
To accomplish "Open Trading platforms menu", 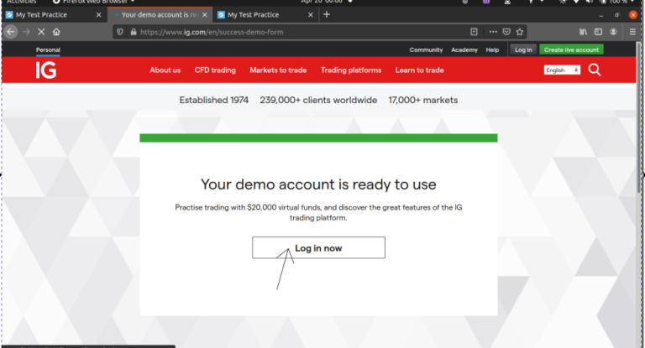I will pyautogui.click(x=351, y=70).
